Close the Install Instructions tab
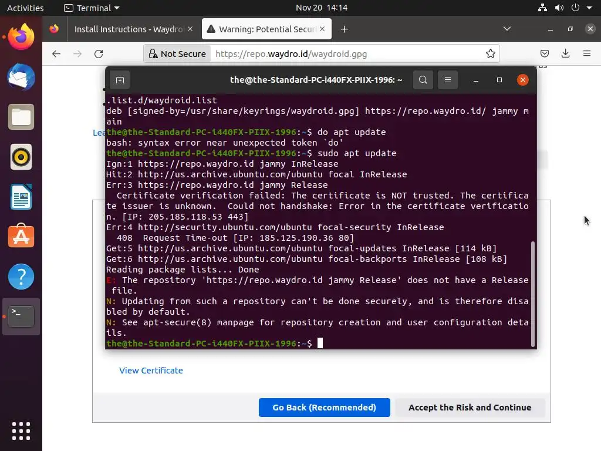This screenshot has width=601, height=451. (190, 29)
